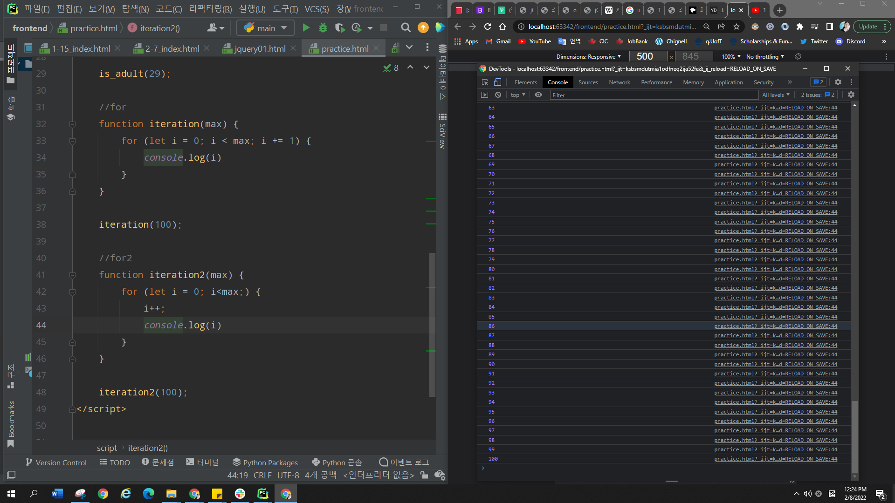Open the source link for log line 100
This screenshot has height=503, width=895.
pos(775,459)
